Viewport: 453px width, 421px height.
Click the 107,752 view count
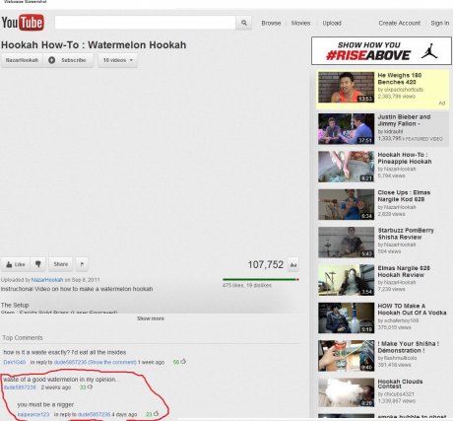(x=265, y=264)
